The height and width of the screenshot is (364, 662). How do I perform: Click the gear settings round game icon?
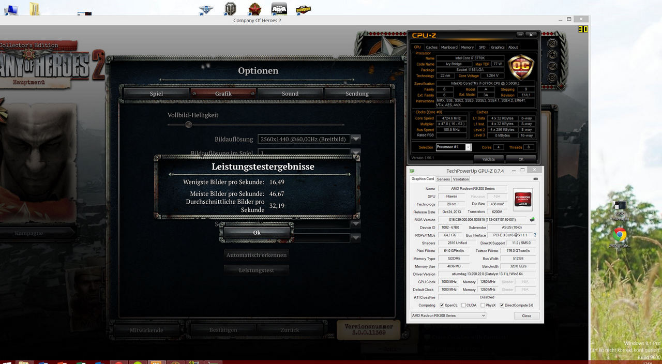(552, 78)
